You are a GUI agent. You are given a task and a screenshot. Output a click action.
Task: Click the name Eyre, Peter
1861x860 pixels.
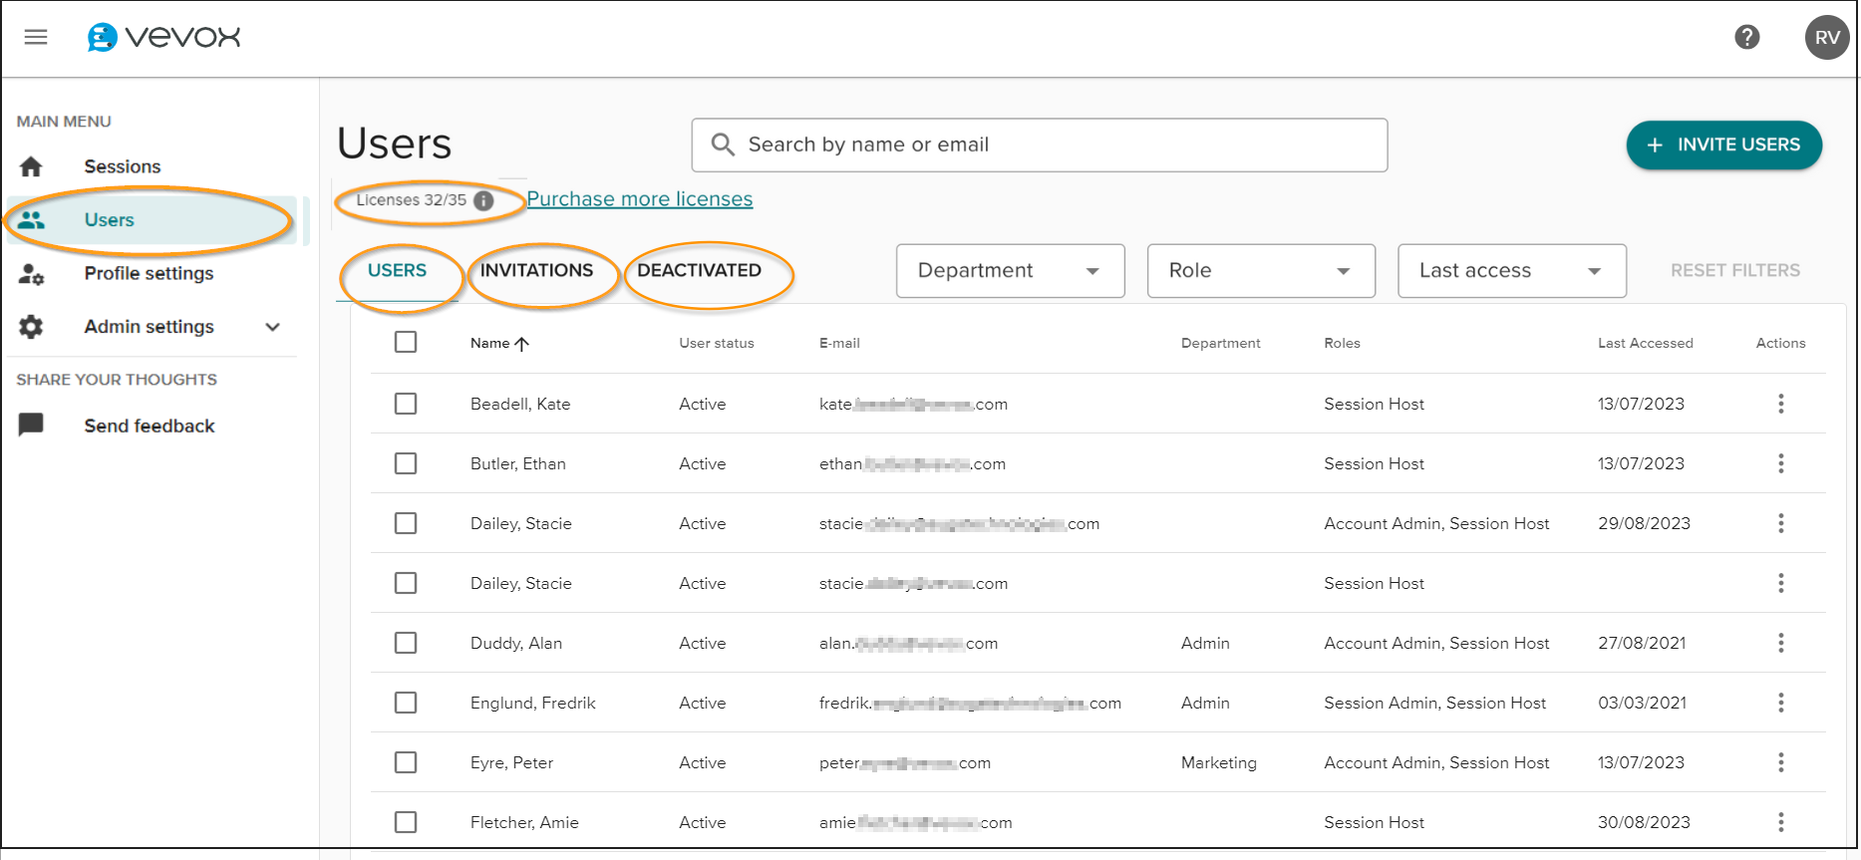[x=511, y=762]
